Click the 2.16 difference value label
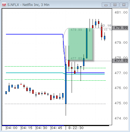Image resolution: width=130 pixels, height=132 pixels. (x=106, y=26)
